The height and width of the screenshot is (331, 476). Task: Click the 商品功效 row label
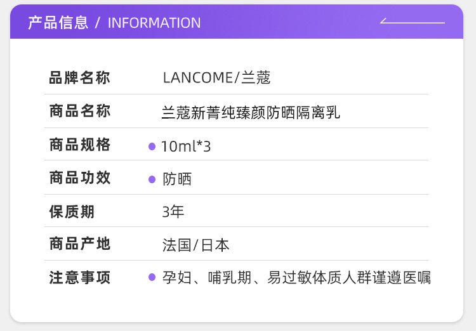[x=80, y=178]
